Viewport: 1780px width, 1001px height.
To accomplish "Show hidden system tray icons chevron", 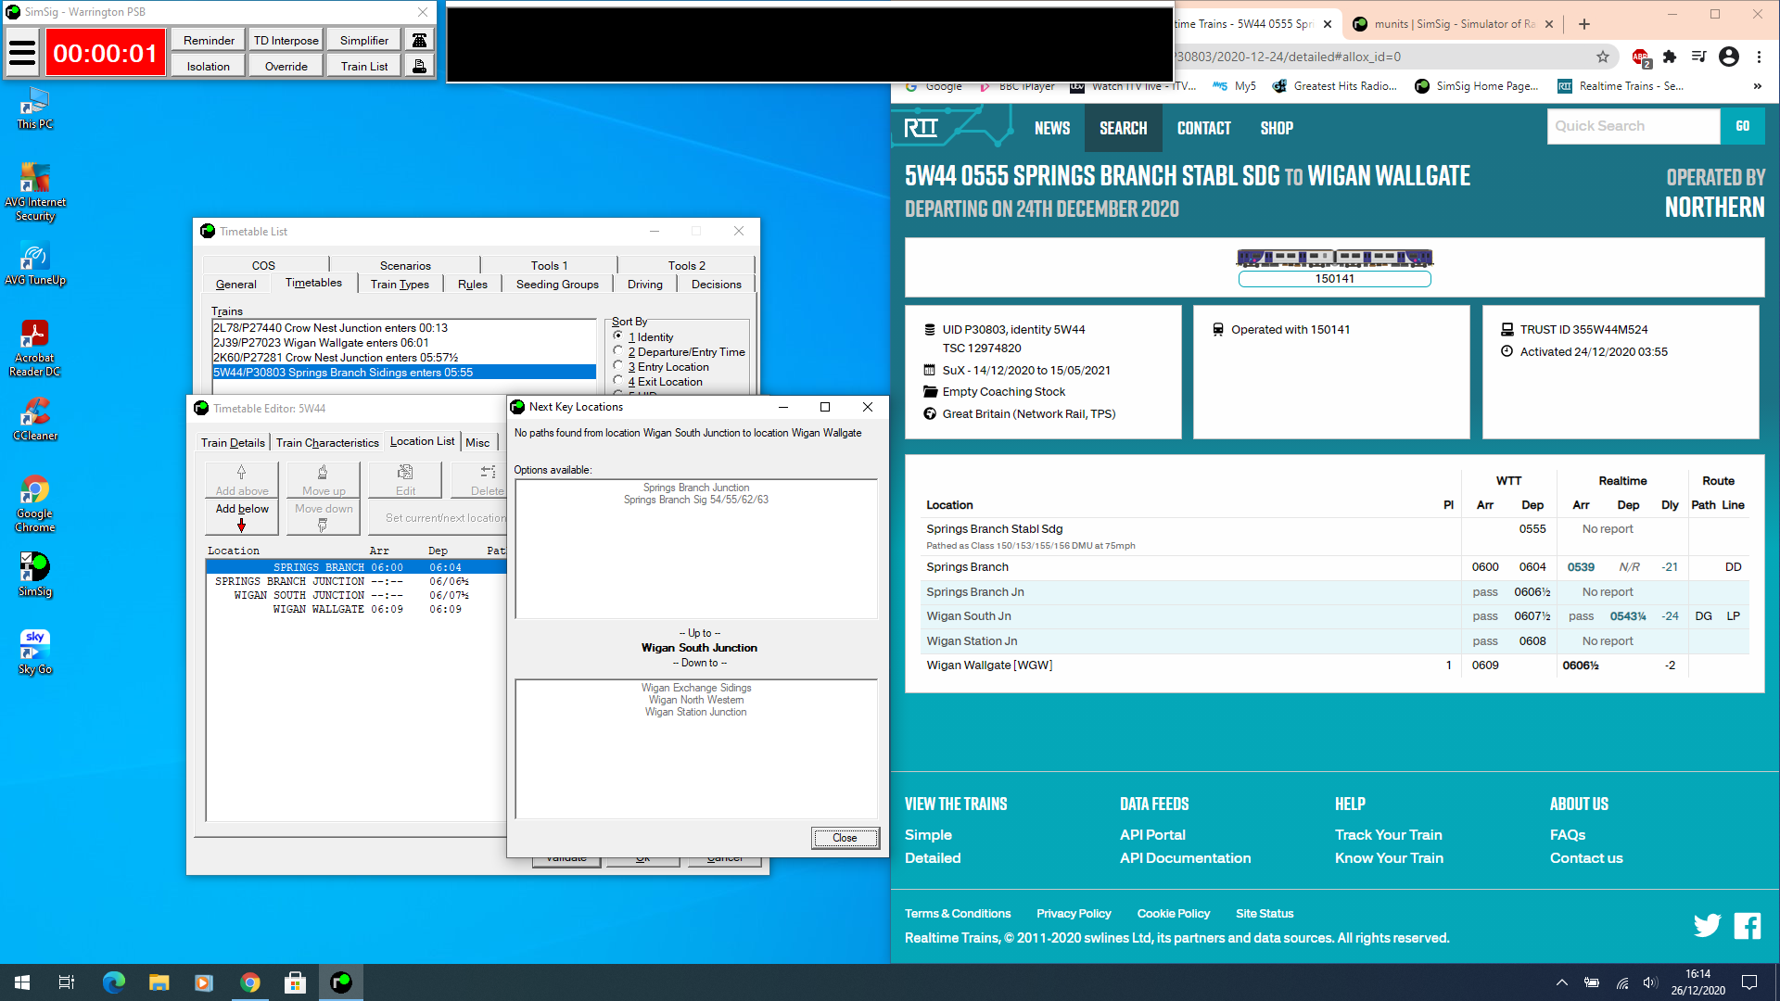I will [x=1562, y=982].
